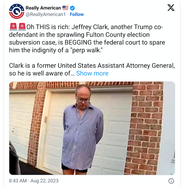181x187 pixels.
Task: Click the X logo icon
Action: pyautogui.click(x=171, y=8)
